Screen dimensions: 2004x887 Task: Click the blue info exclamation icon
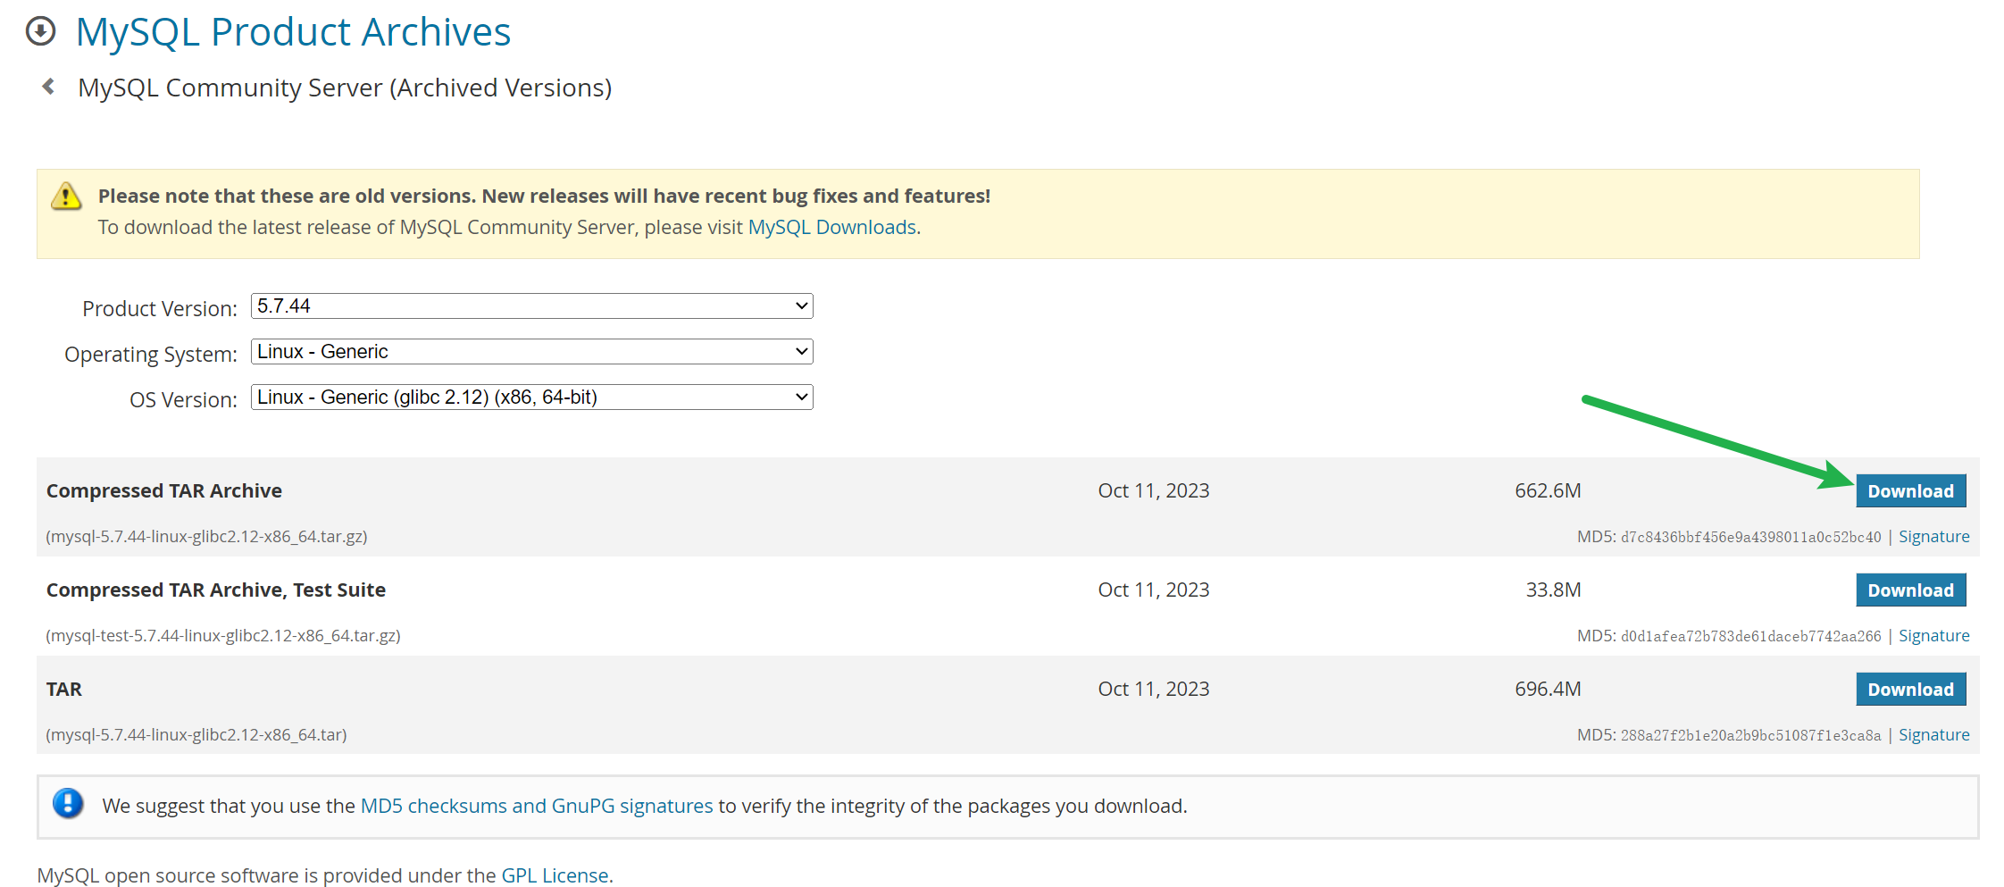(x=68, y=804)
